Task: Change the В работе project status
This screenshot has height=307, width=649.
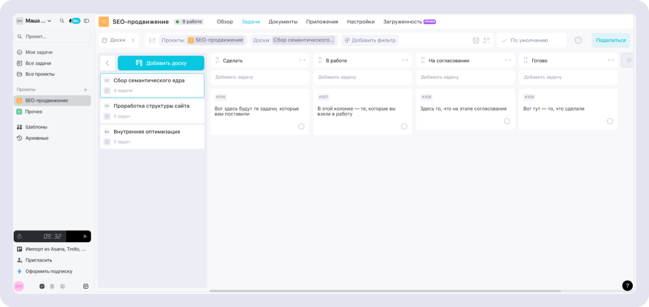Action: pyautogui.click(x=189, y=21)
